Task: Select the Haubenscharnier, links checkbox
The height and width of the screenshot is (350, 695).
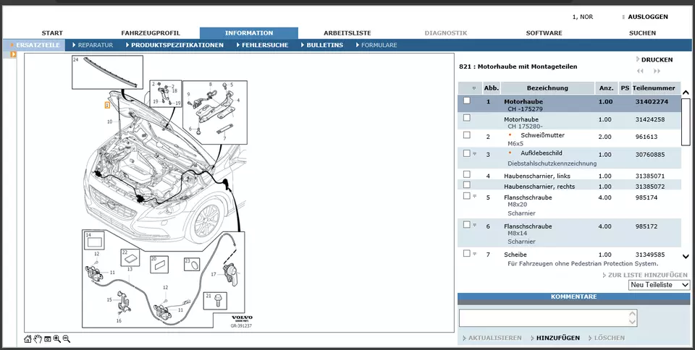Action: pos(467,174)
